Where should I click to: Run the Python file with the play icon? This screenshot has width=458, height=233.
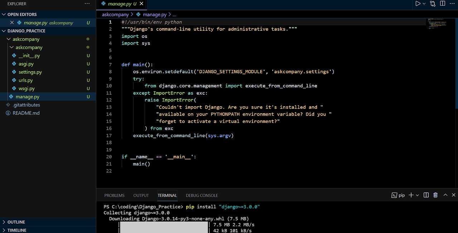pyautogui.click(x=418, y=4)
